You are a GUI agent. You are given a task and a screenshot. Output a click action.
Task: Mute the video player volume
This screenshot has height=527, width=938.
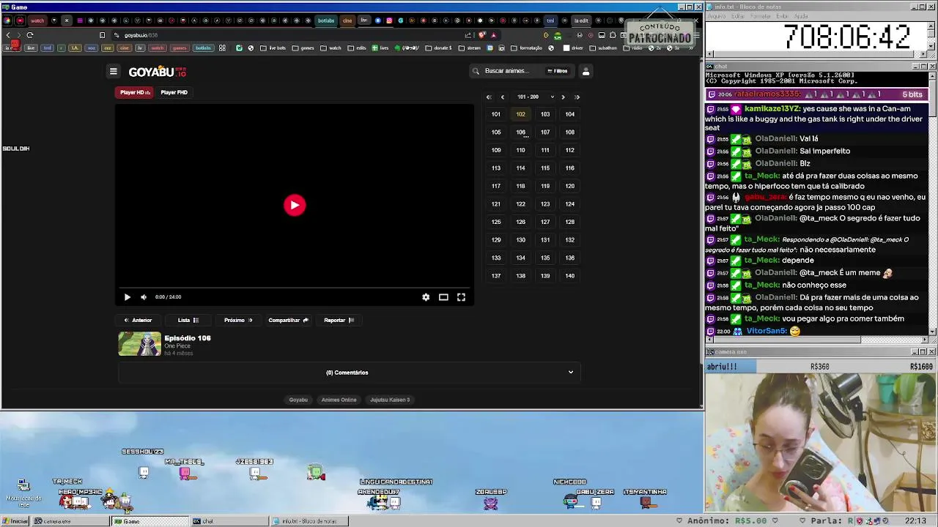tap(144, 297)
